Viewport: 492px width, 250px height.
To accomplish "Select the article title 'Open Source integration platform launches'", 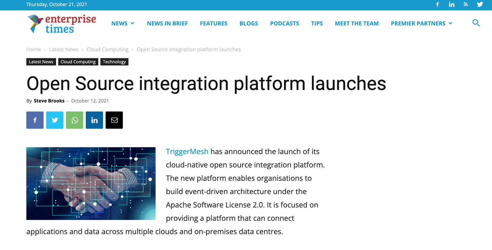I will pyautogui.click(x=206, y=84).
